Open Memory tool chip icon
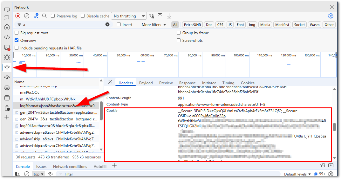Image resolution: width=341 pixels, height=179 pixels. click(x=7, y=87)
